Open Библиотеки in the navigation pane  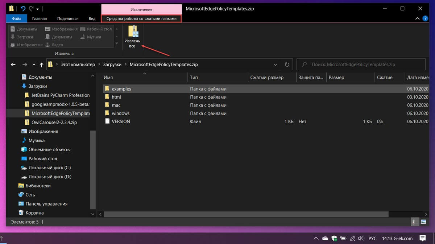[38, 186]
